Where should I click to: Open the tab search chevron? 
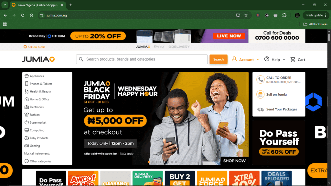pos(5,5)
